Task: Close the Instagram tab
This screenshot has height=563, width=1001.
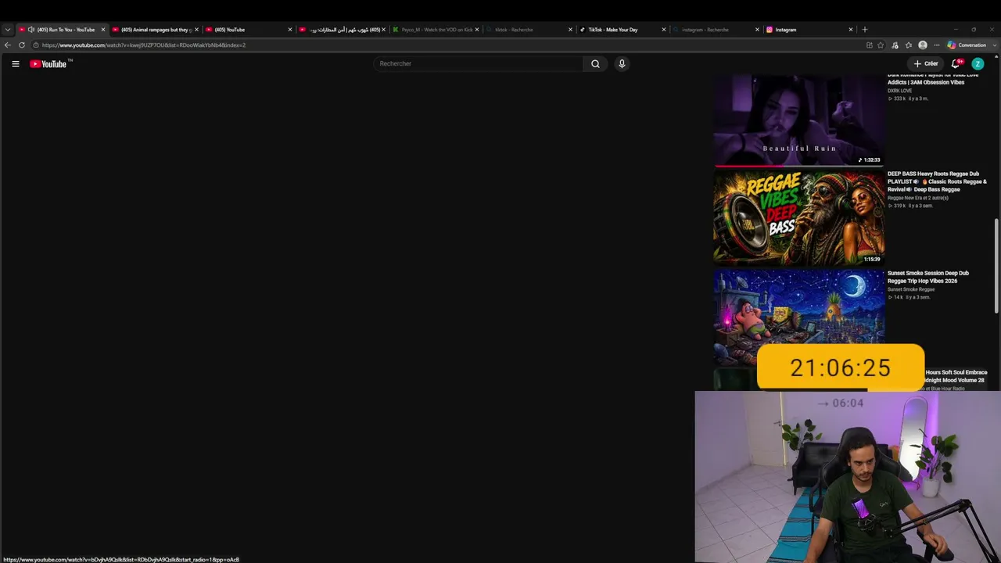Action: [851, 30]
